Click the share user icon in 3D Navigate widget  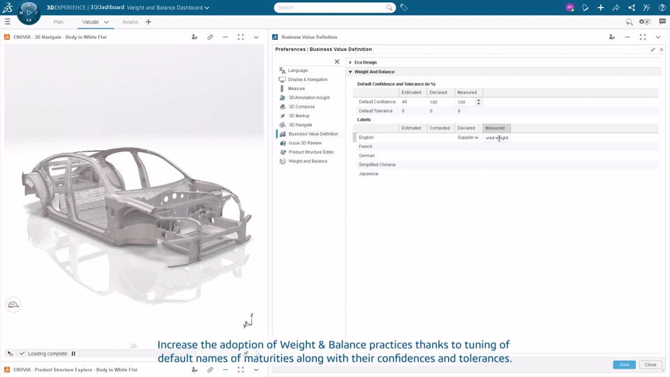coord(195,37)
